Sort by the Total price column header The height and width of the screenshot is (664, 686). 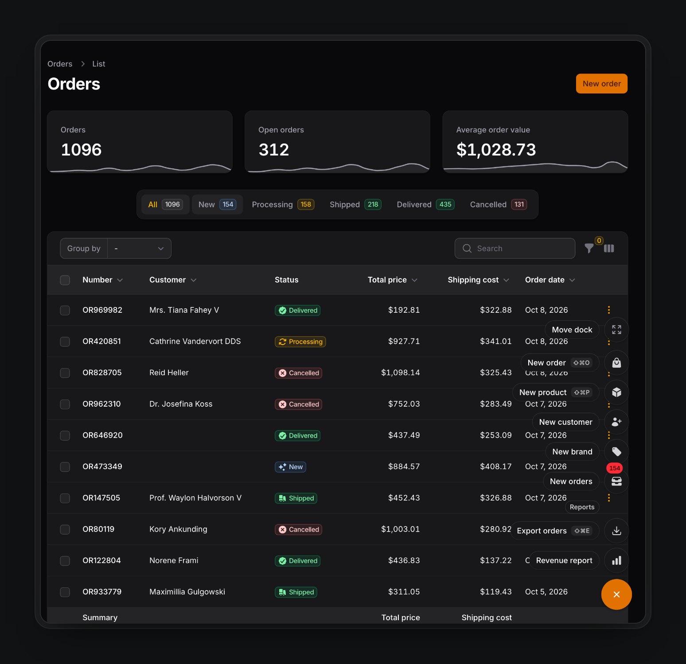click(x=393, y=280)
